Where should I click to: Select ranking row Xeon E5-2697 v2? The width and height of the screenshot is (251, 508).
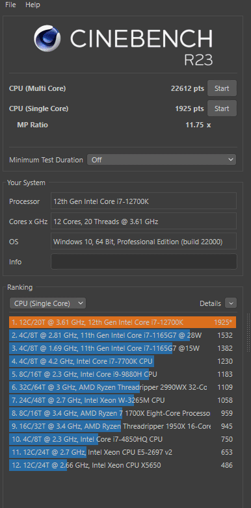[123, 452]
